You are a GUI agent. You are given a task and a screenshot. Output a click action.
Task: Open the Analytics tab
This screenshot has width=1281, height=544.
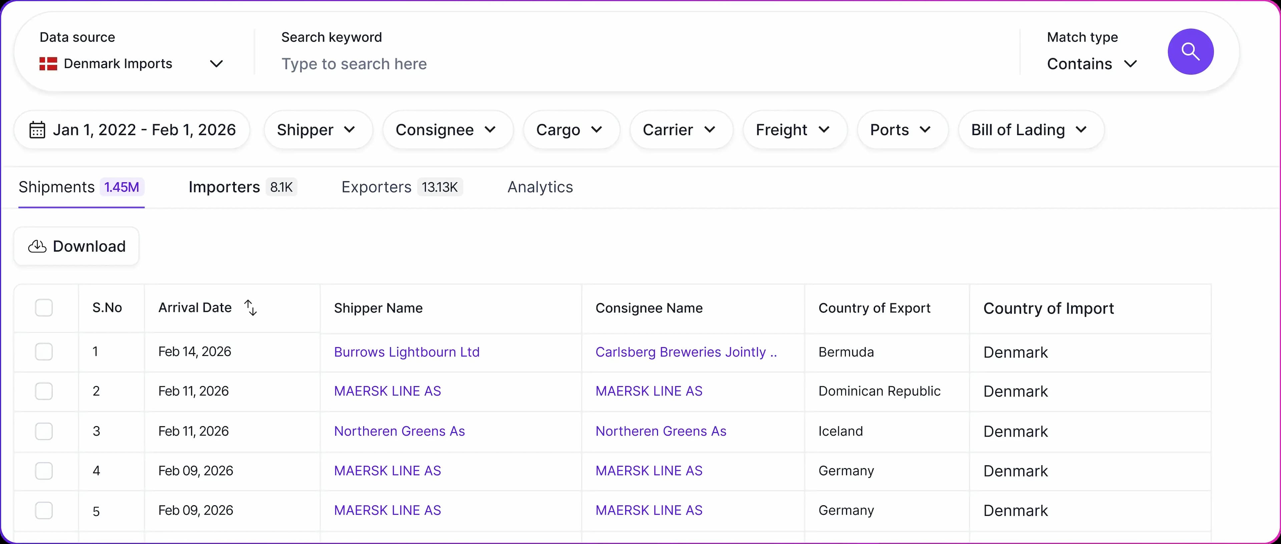[539, 187]
